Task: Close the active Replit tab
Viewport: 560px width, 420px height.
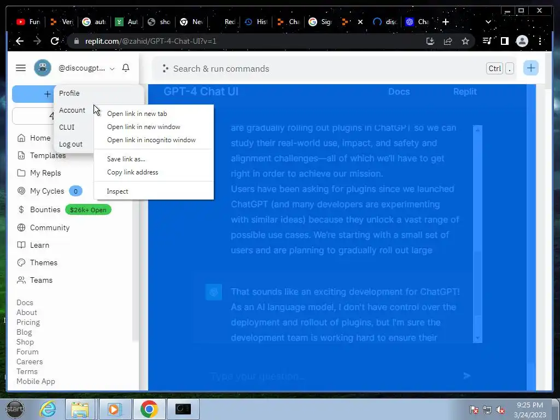Action: point(360,22)
